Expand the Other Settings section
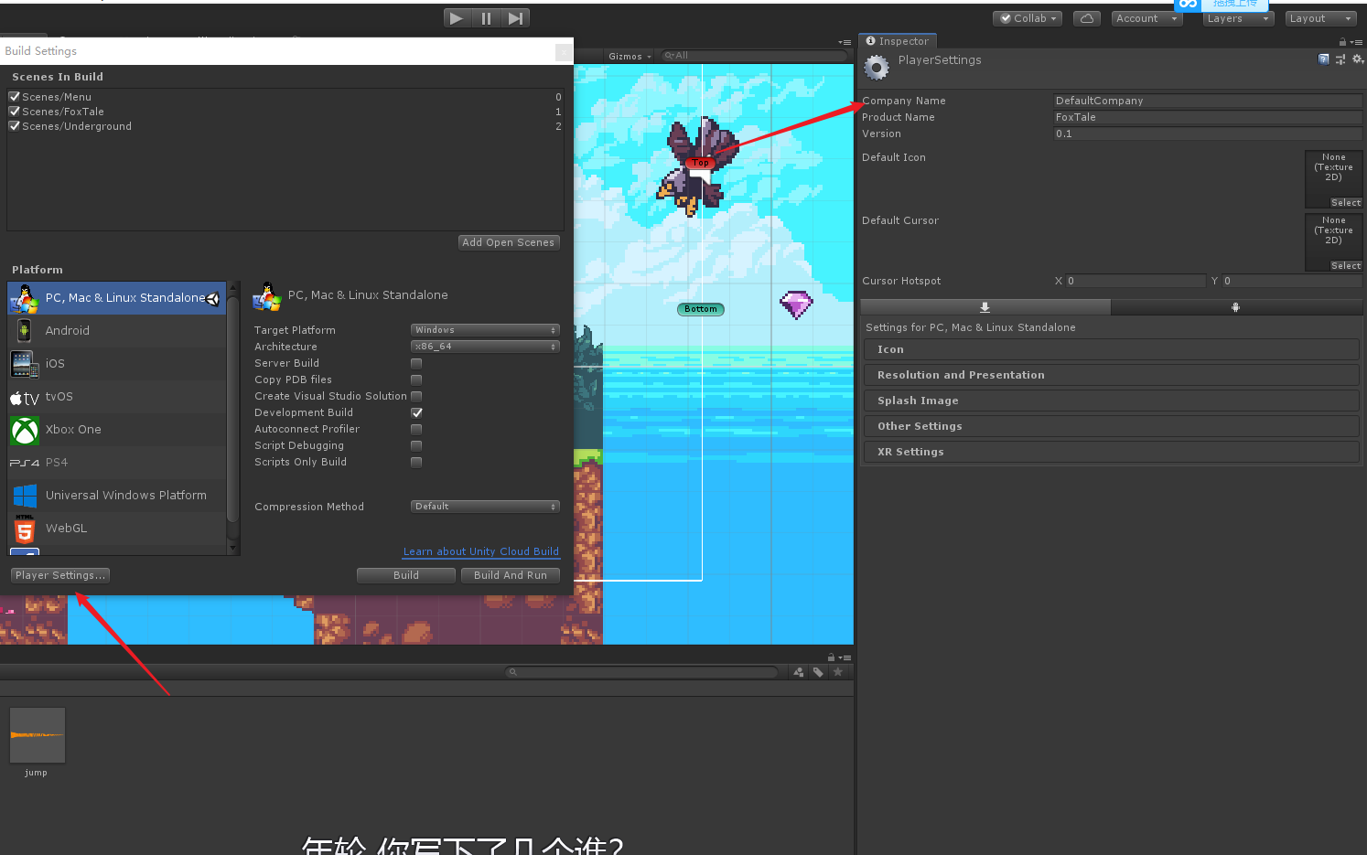 1111,426
